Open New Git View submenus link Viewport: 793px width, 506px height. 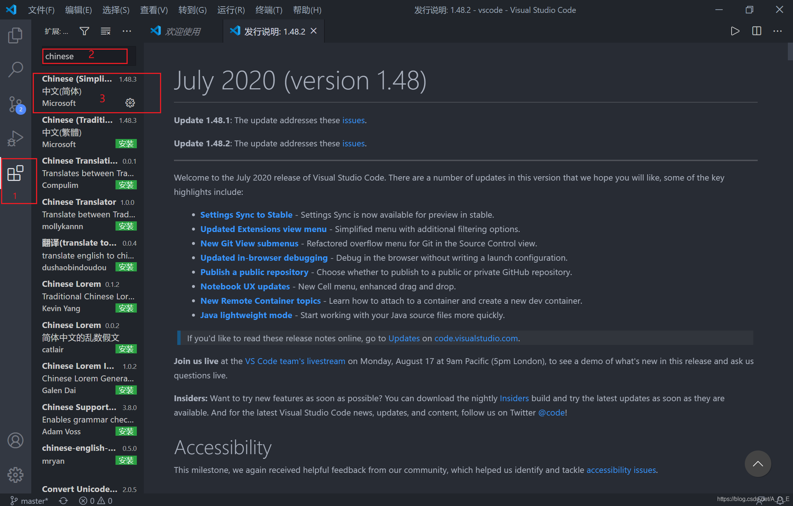pos(249,243)
